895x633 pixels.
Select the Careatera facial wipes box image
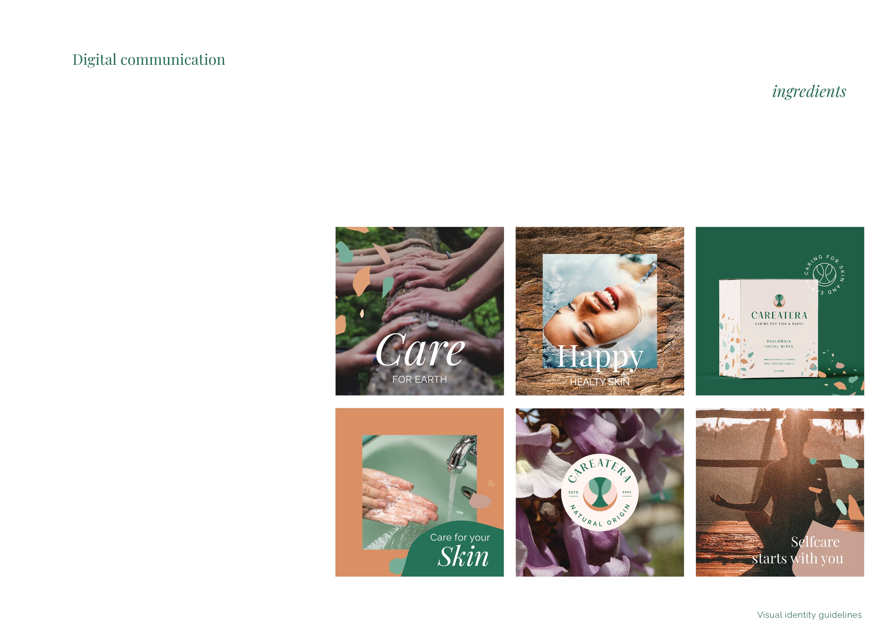780,311
